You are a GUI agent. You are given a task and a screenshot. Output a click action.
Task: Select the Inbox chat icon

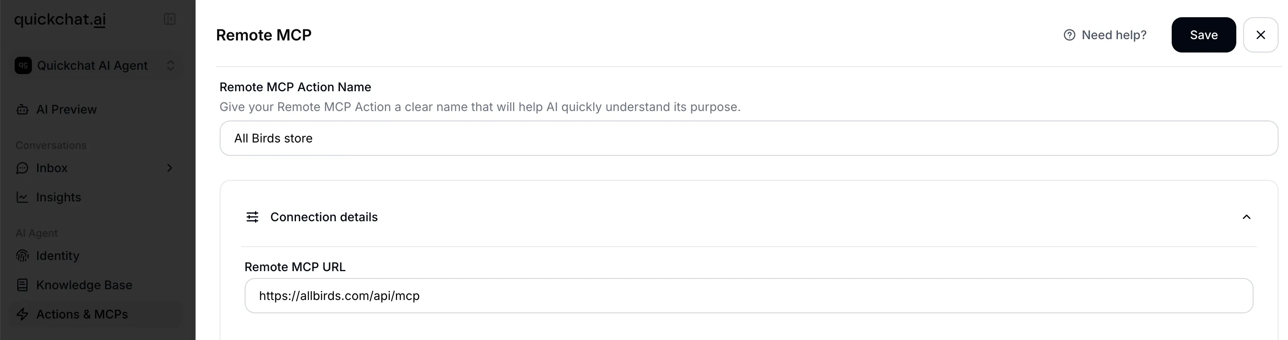pos(22,168)
